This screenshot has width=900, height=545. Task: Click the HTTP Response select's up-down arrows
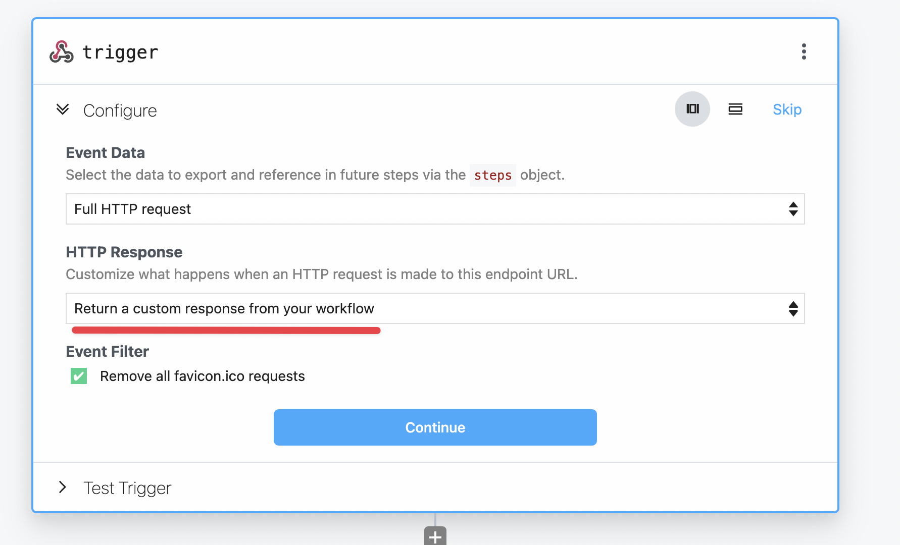[x=792, y=308]
